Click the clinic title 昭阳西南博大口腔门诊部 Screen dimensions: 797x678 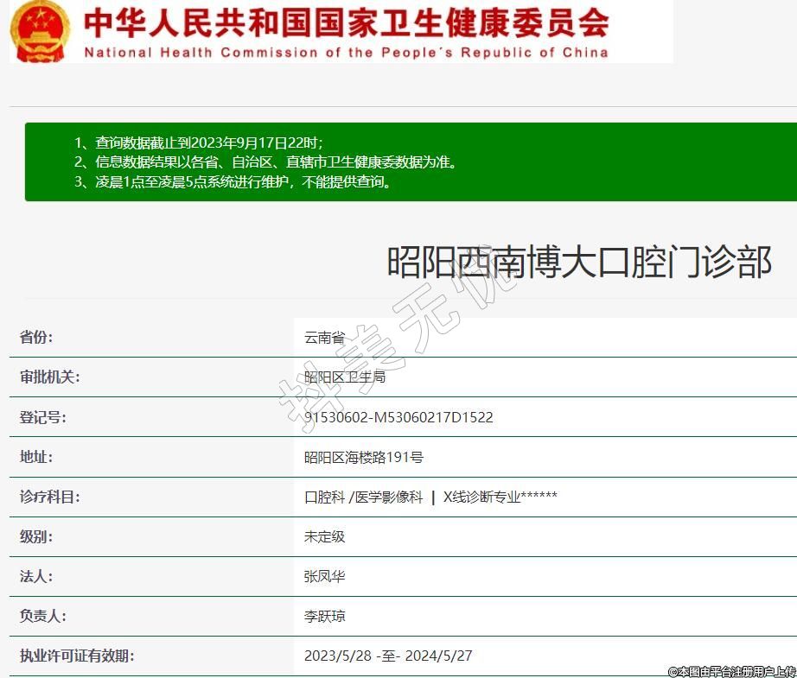pos(578,262)
